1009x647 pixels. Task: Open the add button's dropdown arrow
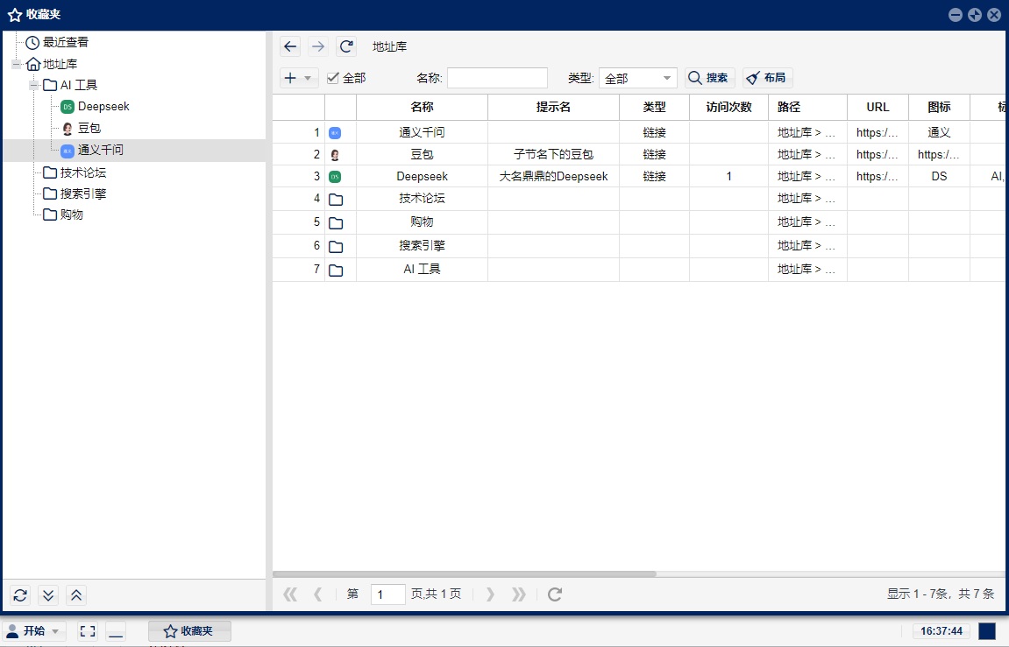(305, 77)
